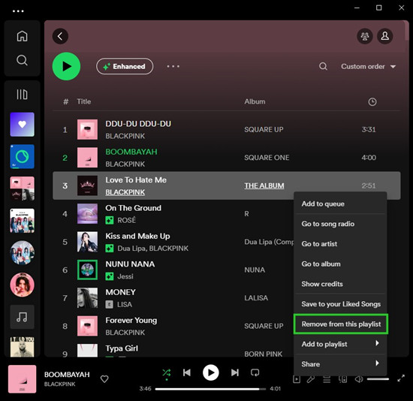Click the back arrow button
Viewport: 413px width, 401px height.
pyautogui.click(x=60, y=36)
